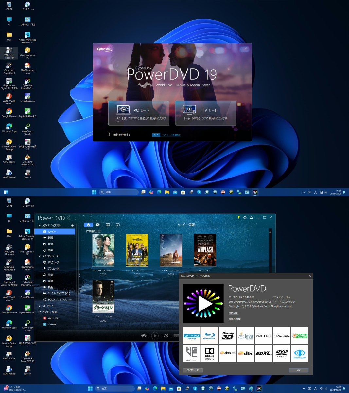The height and width of the screenshot is (393, 349).
Task: Switch to the disc tab in ムービー view
Action: click(x=97, y=225)
